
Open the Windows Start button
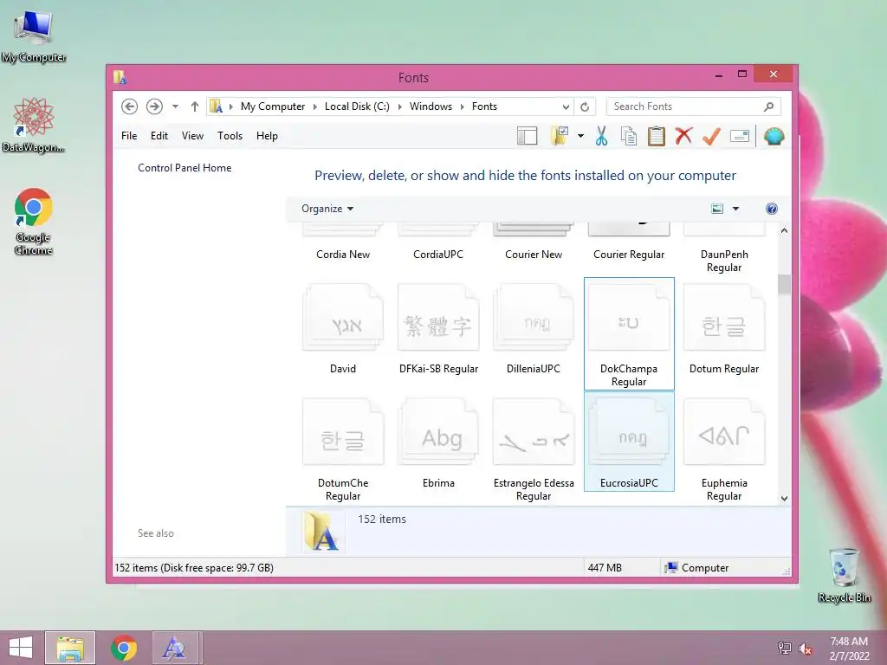pos(21,648)
